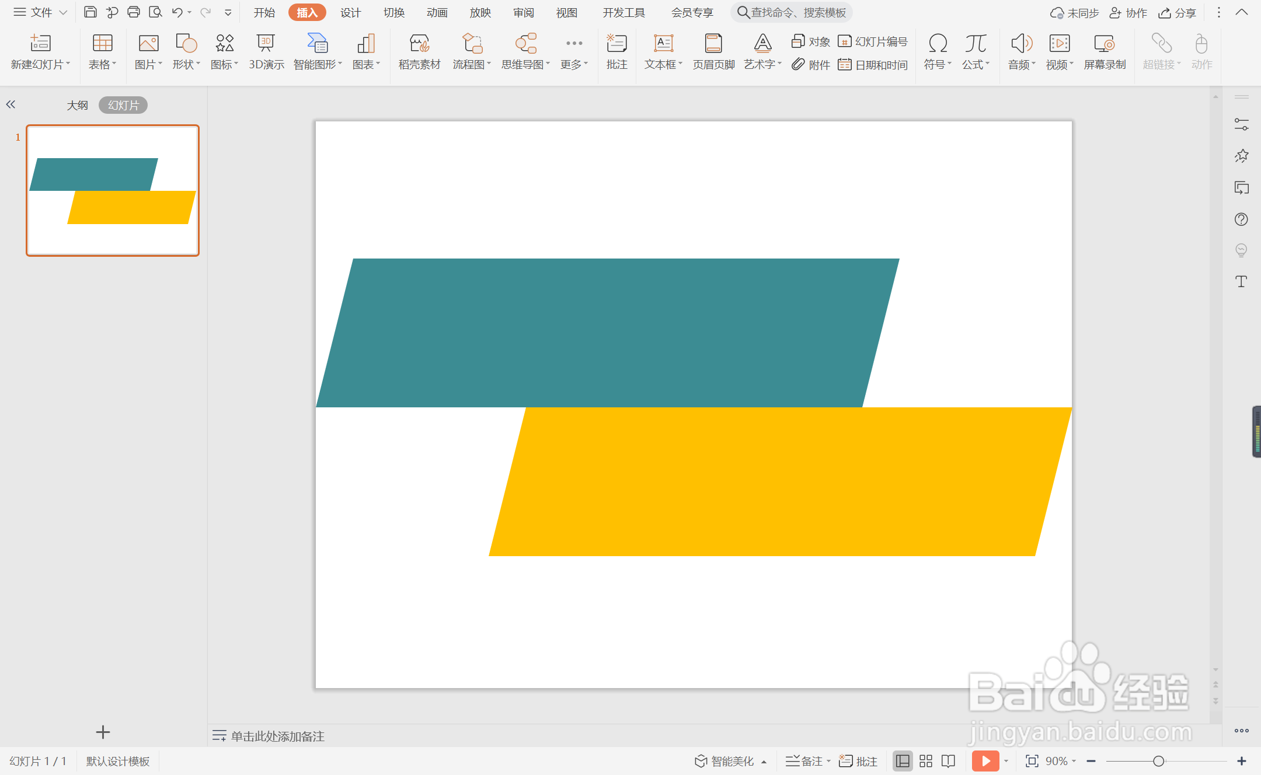Image resolution: width=1261 pixels, height=775 pixels.
Task: Open the 90% zoom level dropdown
Action: pyautogui.click(x=1060, y=761)
